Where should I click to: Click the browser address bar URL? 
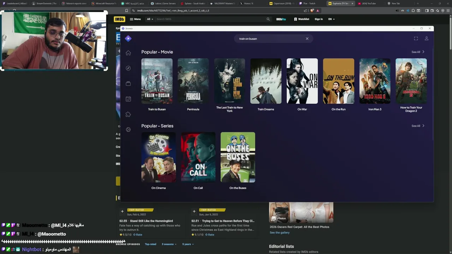(x=173, y=11)
